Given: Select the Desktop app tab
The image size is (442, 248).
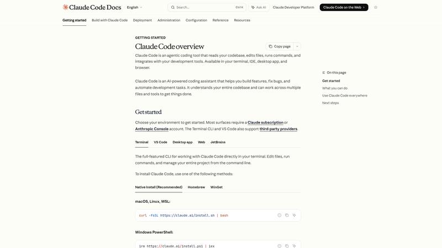Looking at the screenshot, I should [x=183, y=142].
